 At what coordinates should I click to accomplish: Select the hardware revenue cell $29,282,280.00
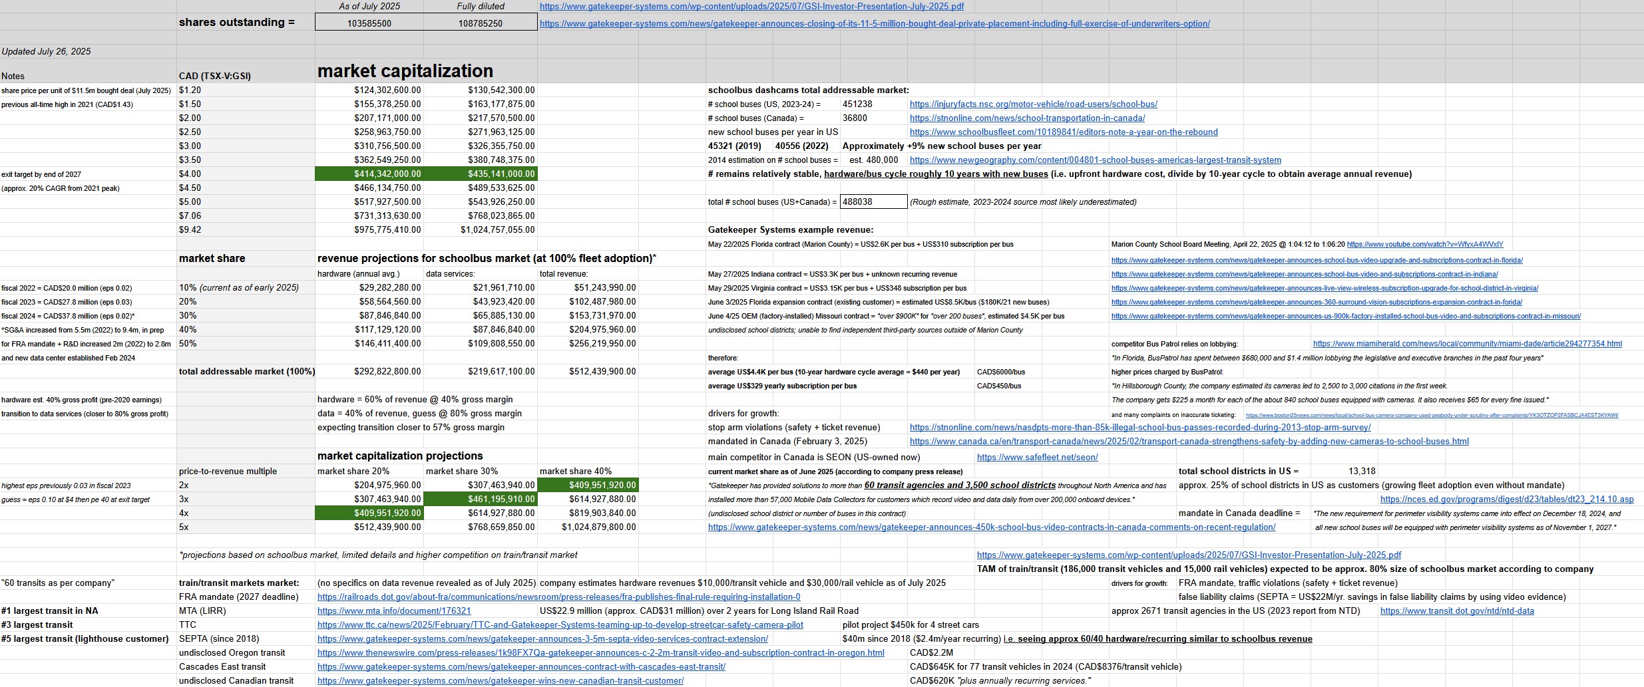(x=369, y=288)
